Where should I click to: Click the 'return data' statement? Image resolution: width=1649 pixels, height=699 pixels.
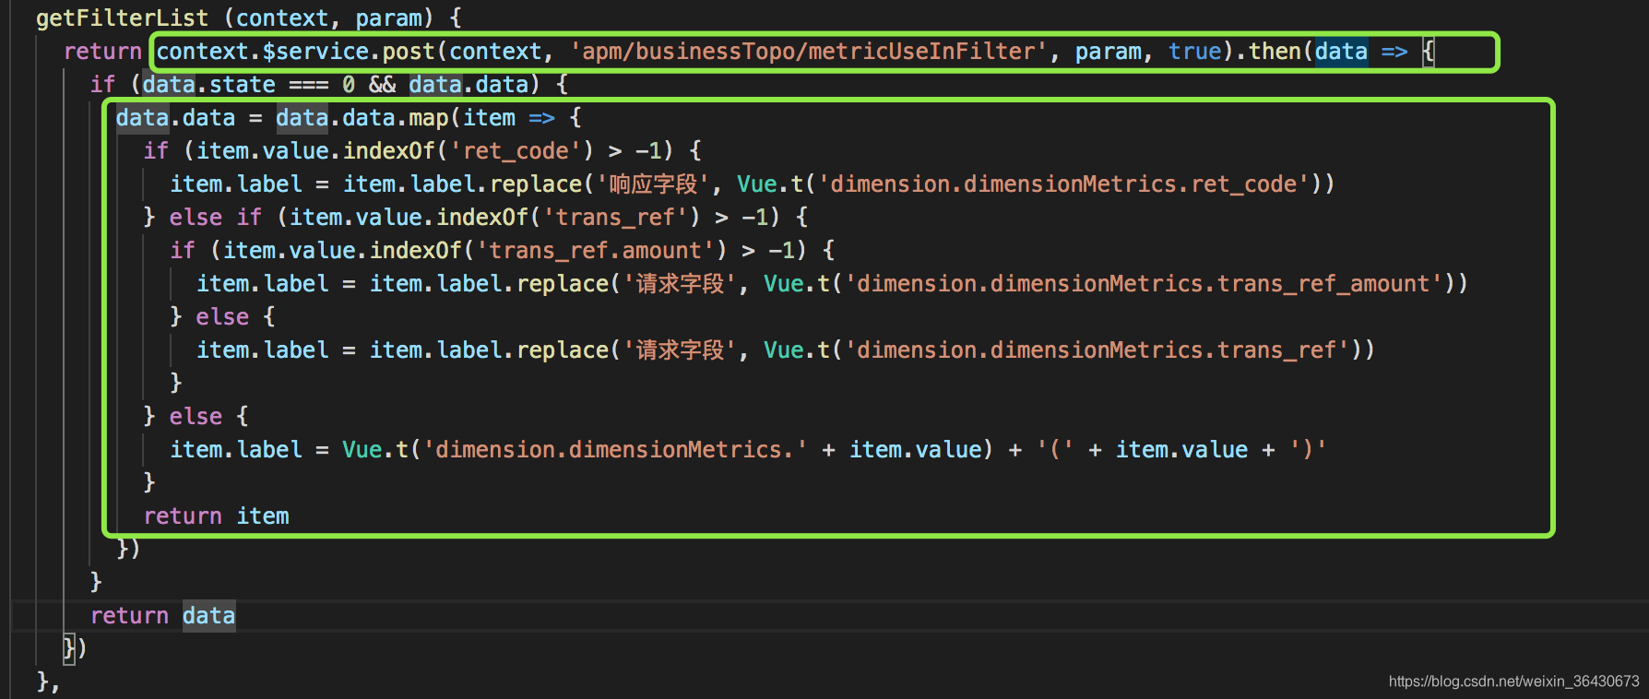point(162,616)
